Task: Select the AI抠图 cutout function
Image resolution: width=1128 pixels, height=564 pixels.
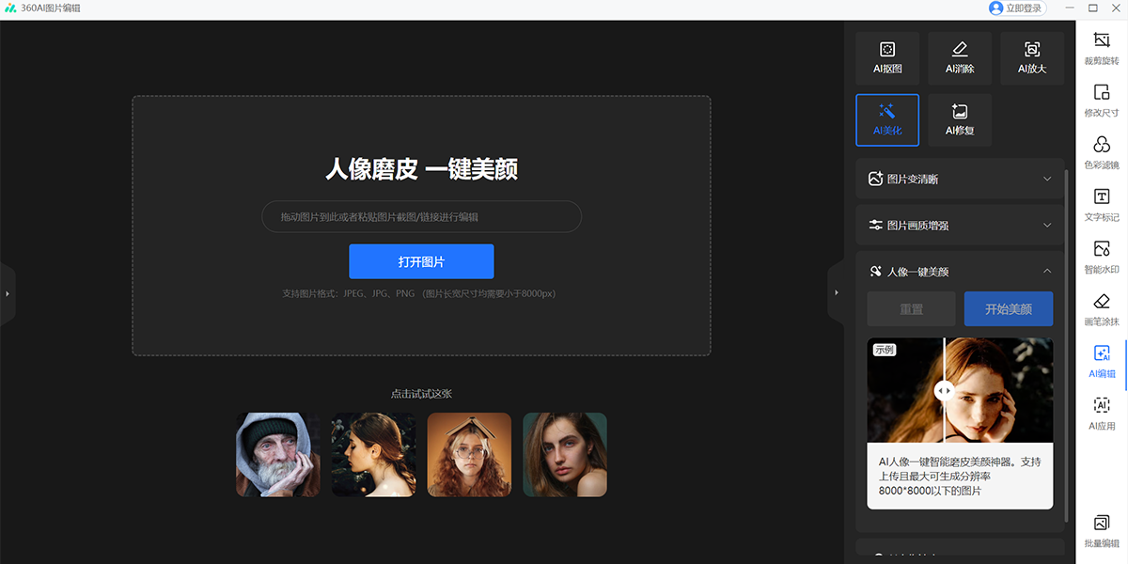Action: point(885,57)
